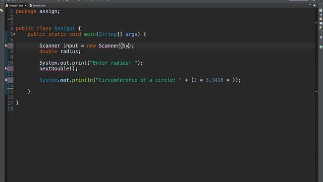
Task: Click the error marker beside the Scanner input line
Action: 6,45
